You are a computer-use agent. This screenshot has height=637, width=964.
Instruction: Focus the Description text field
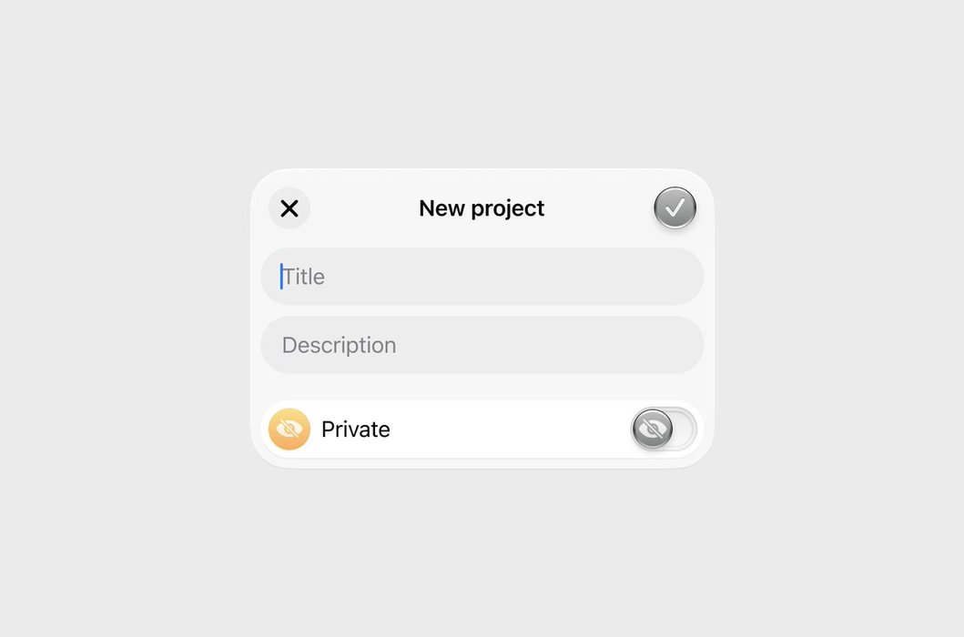pyautogui.click(x=482, y=345)
